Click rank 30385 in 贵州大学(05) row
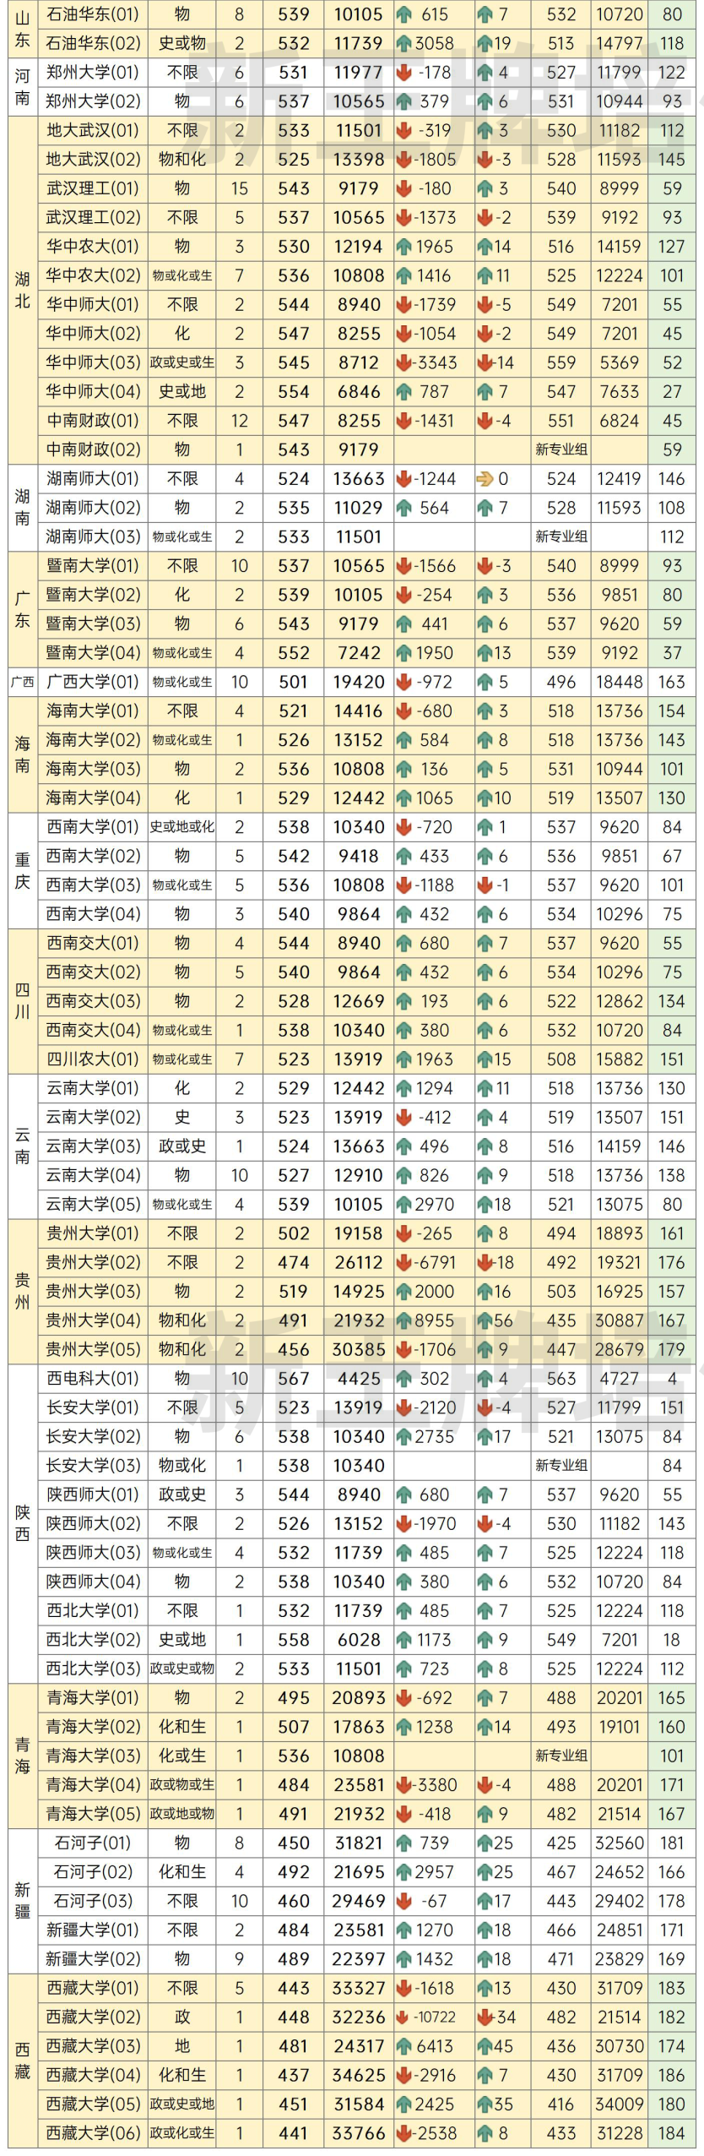704x2156 pixels. [x=359, y=1349]
